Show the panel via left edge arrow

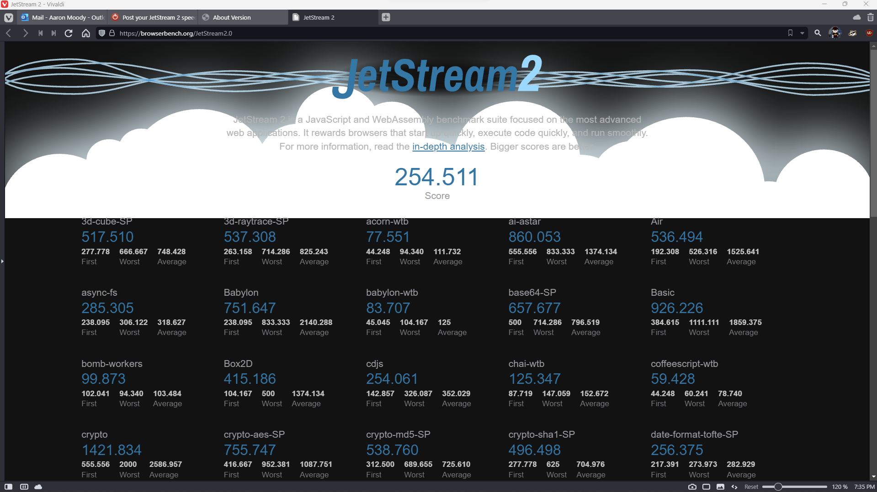pyautogui.click(x=2, y=261)
